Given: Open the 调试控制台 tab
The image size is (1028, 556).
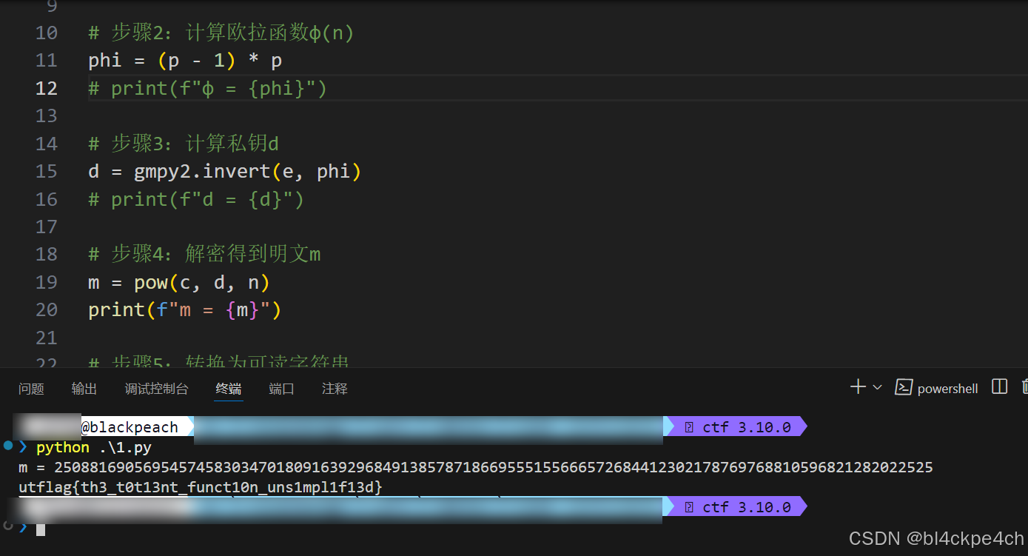Looking at the screenshot, I should point(156,388).
